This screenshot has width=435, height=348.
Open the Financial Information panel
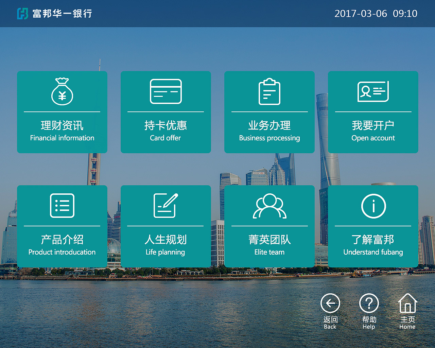62,112
